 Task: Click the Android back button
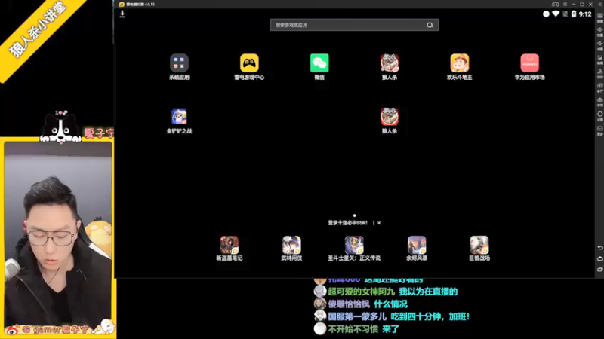point(599,248)
